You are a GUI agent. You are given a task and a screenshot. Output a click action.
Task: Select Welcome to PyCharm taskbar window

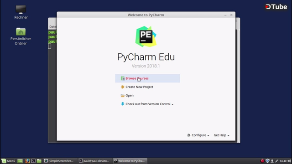[130, 161]
